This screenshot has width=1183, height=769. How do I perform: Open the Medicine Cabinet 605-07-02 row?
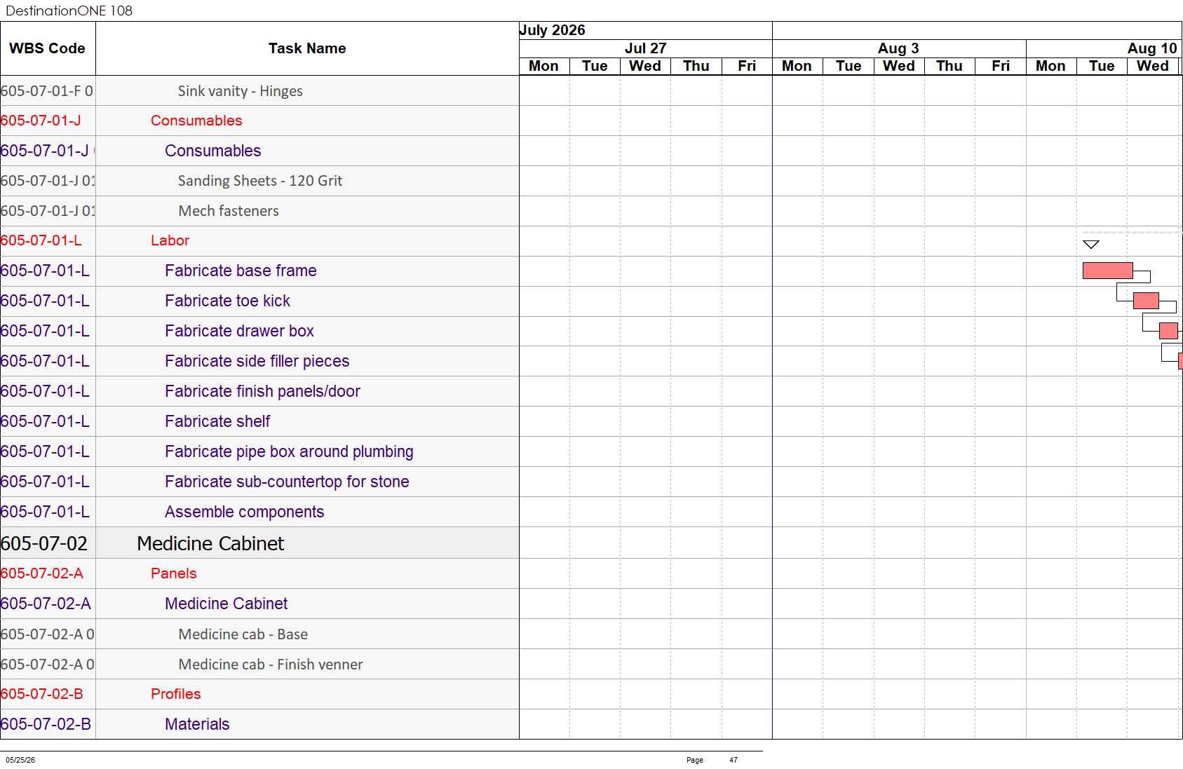(259, 543)
